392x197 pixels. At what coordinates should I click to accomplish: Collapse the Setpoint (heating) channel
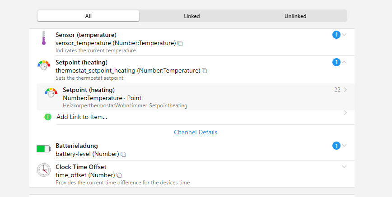tap(345, 62)
